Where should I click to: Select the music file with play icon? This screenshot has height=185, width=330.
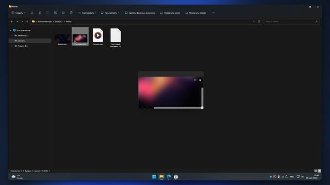98,37
